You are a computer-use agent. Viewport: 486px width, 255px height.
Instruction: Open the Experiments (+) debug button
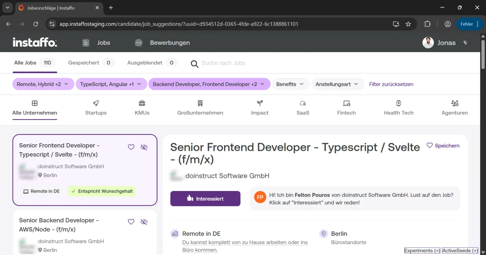422,251
